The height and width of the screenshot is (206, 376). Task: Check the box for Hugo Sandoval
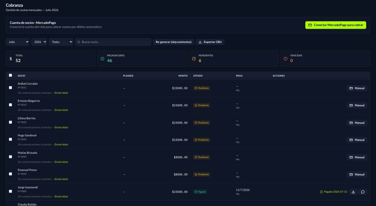click(10, 140)
